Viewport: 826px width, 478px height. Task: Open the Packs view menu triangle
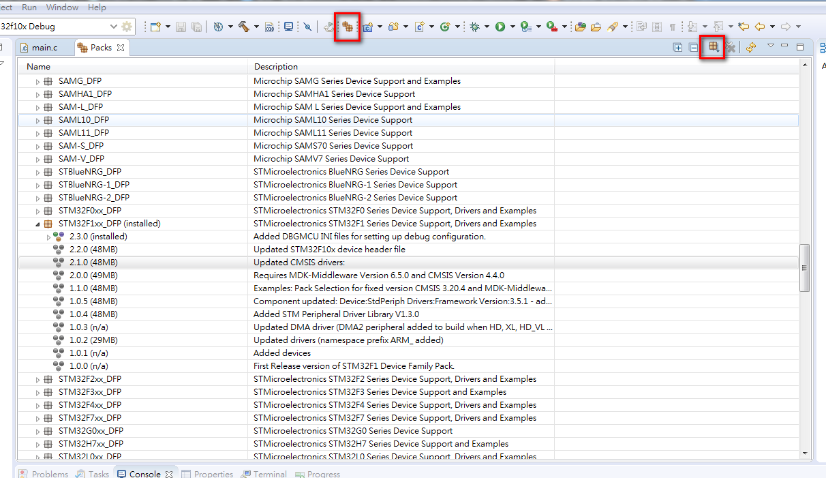click(770, 46)
